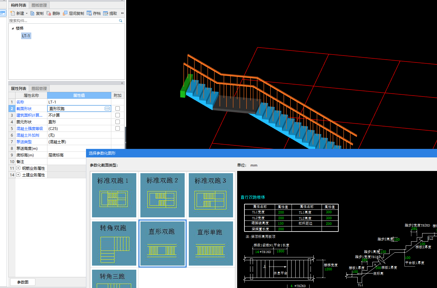The image size is (437, 288).
Task: Click the left sidebar panel icon
Action: click(3, 13)
